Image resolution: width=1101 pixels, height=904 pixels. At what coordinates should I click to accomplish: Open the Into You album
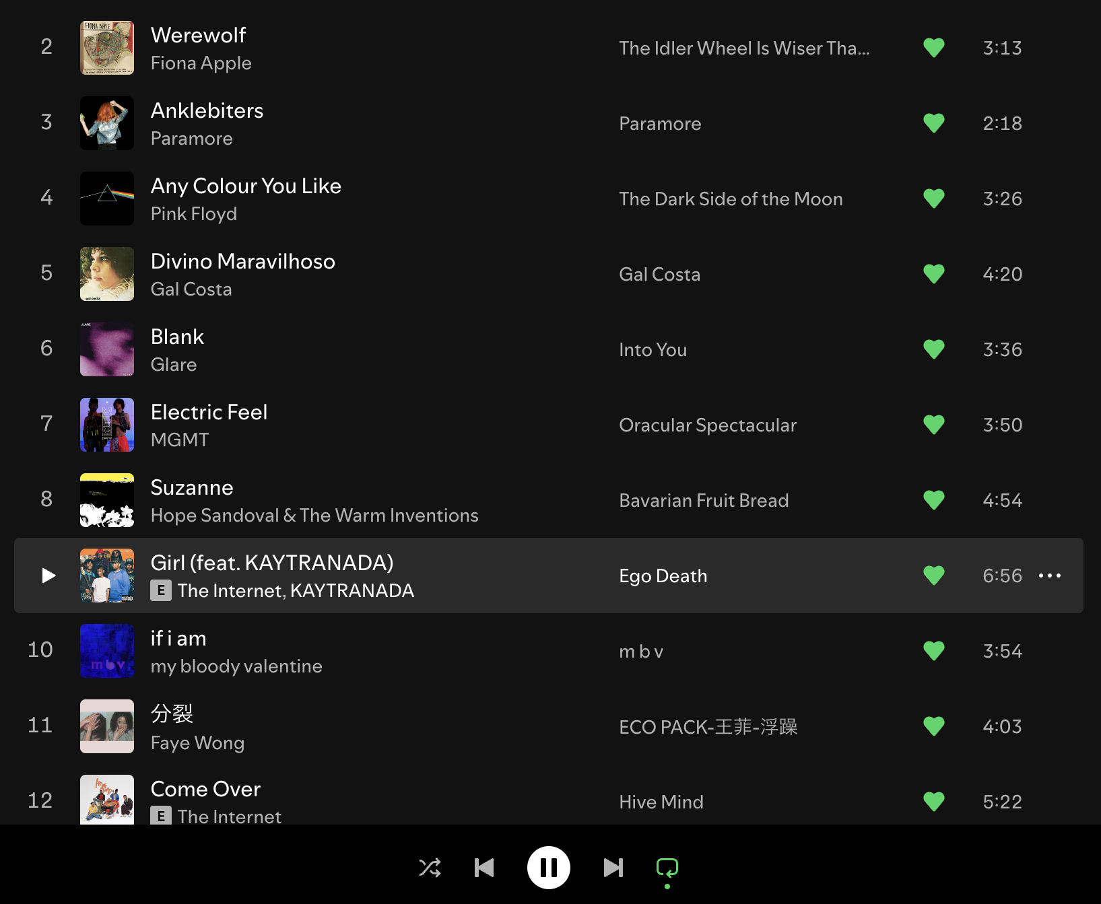click(x=653, y=350)
